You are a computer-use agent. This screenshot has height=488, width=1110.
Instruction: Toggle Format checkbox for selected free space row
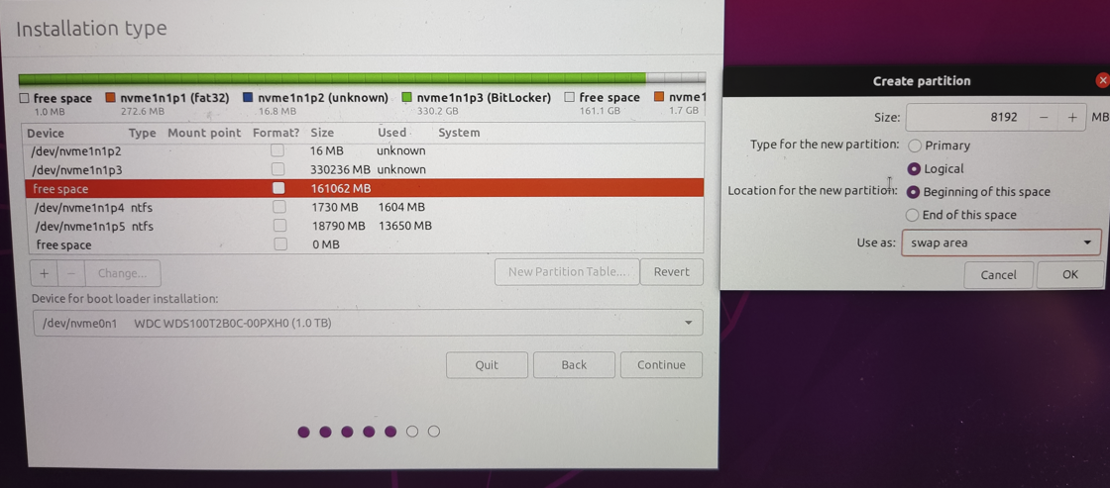[x=278, y=188]
